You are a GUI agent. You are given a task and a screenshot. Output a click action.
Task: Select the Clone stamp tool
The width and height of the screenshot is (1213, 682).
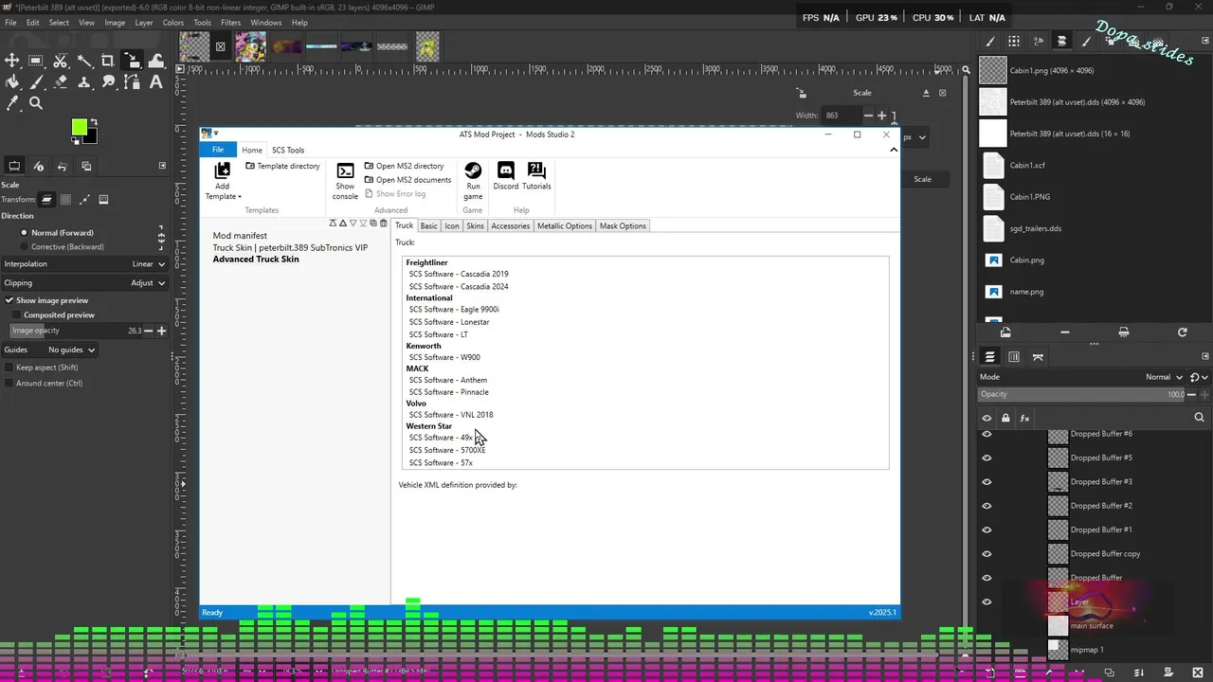84,82
